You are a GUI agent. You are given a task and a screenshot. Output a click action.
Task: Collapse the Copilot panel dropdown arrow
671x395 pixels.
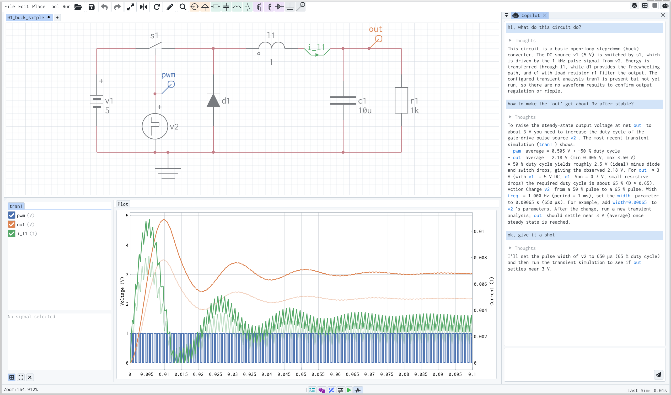506,15
